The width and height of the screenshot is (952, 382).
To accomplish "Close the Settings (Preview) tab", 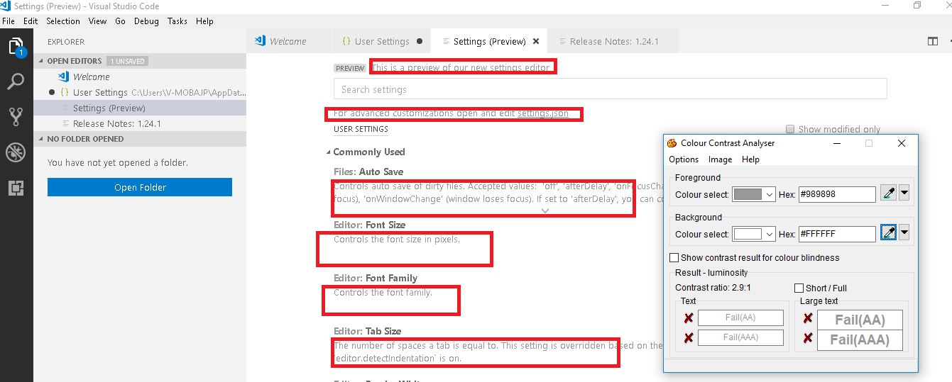I will [x=536, y=41].
